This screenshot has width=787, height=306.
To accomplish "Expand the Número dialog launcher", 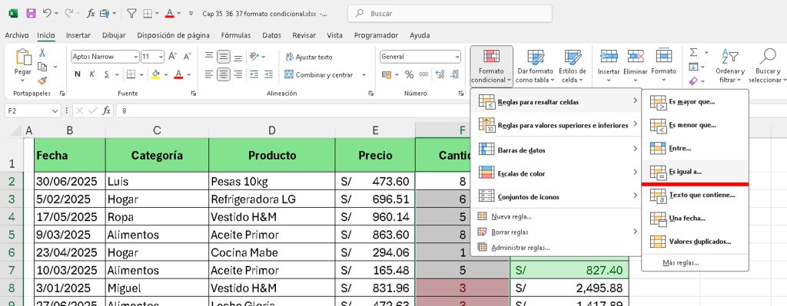I will [x=461, y=93].
